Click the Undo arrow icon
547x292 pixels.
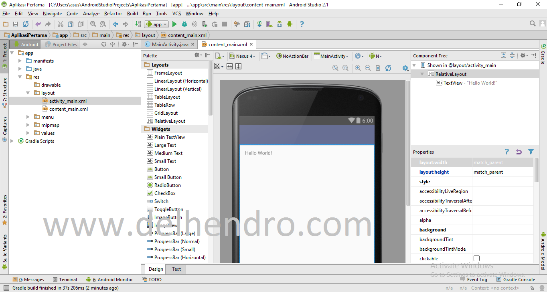tap(38, 24)
